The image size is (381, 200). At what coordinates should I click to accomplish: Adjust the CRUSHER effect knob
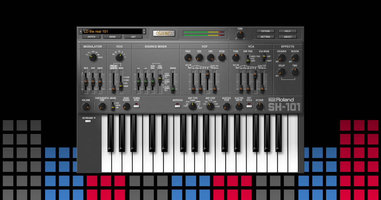[x=281, y=57]
